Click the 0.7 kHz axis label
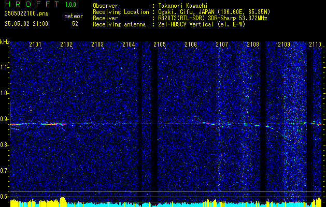 (4, 171)
